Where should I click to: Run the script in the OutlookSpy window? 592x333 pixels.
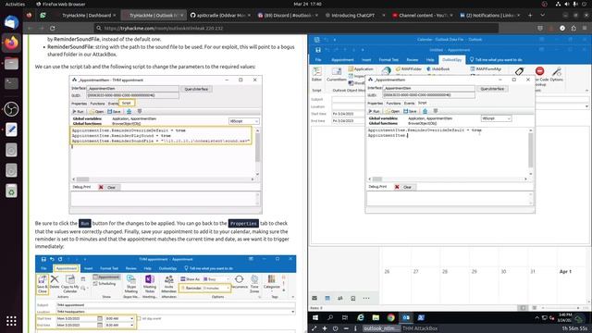coord(374,111)
